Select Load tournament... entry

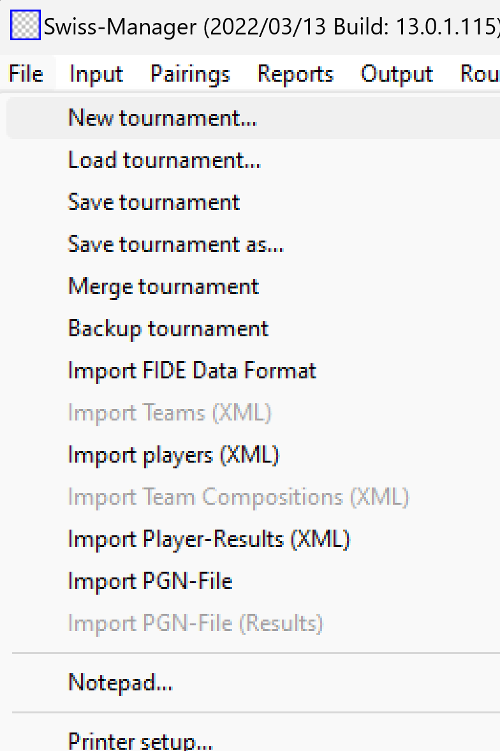(x=164, y=160)
